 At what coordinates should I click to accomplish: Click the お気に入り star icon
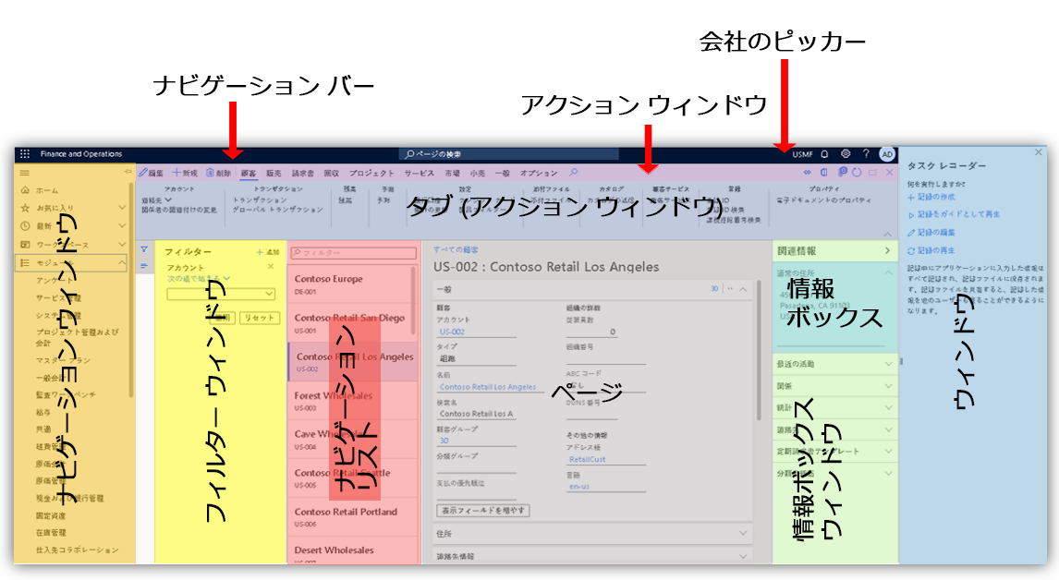tap(25, 208)
